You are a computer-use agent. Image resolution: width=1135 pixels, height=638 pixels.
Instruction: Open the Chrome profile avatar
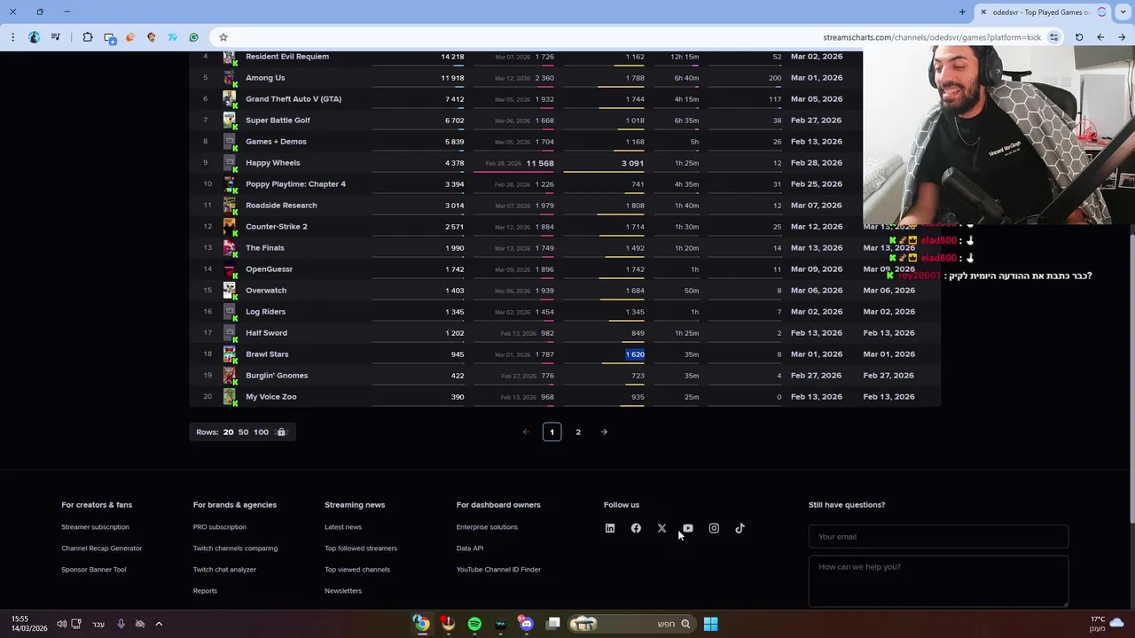34,37
